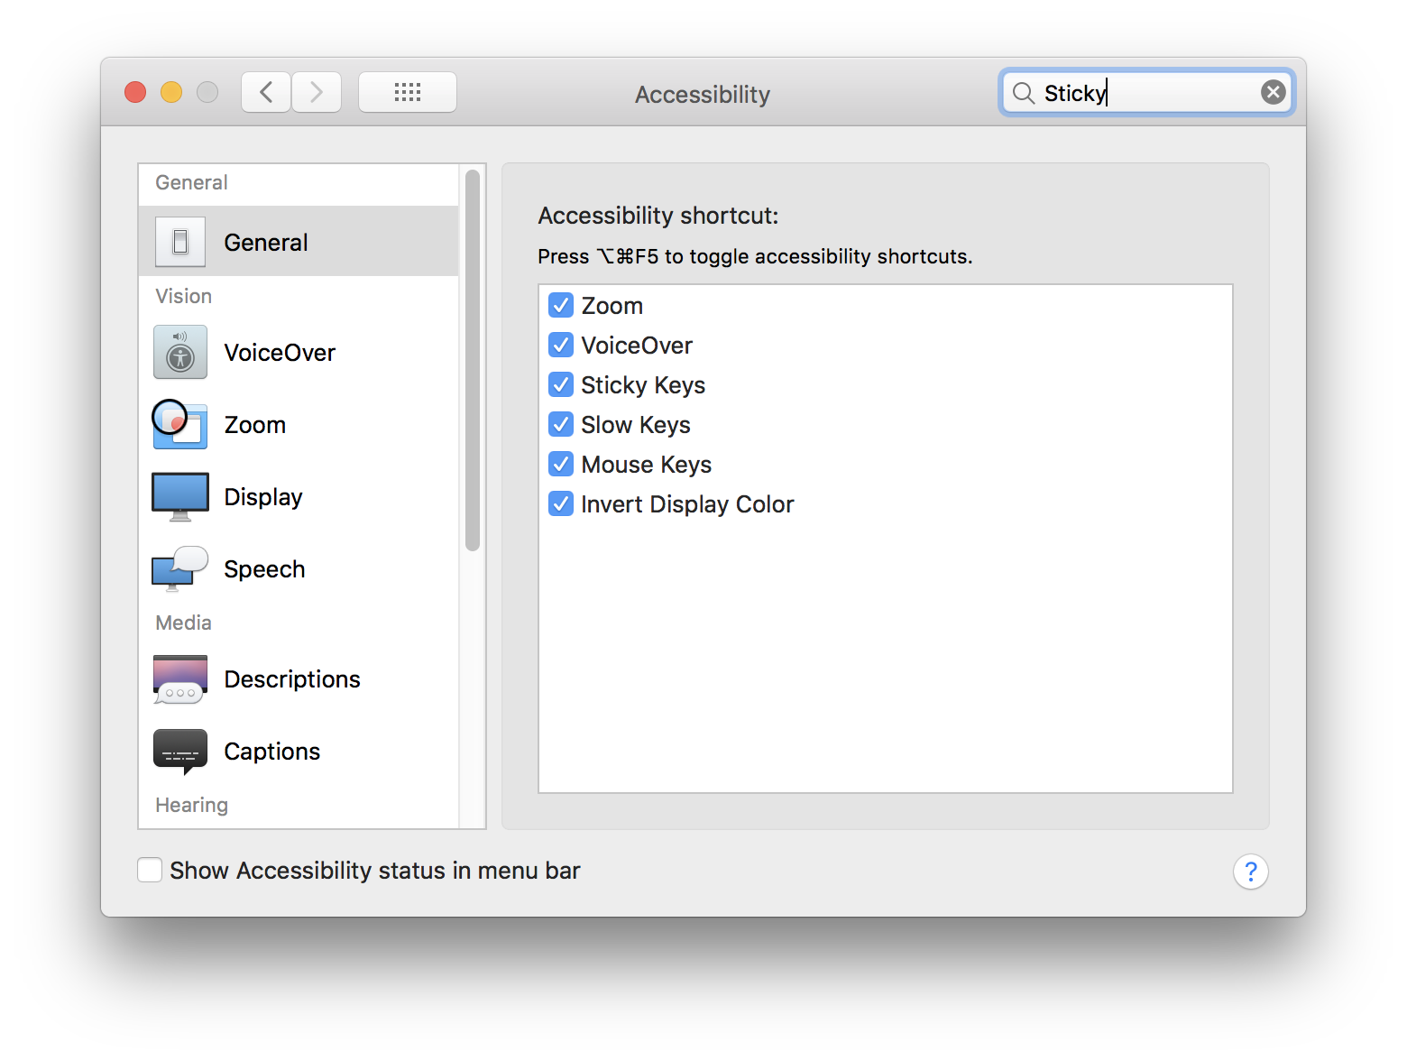Click the Slow Keys label text
This screenshot has width=1407, height=1061.
tap(636, 425)
